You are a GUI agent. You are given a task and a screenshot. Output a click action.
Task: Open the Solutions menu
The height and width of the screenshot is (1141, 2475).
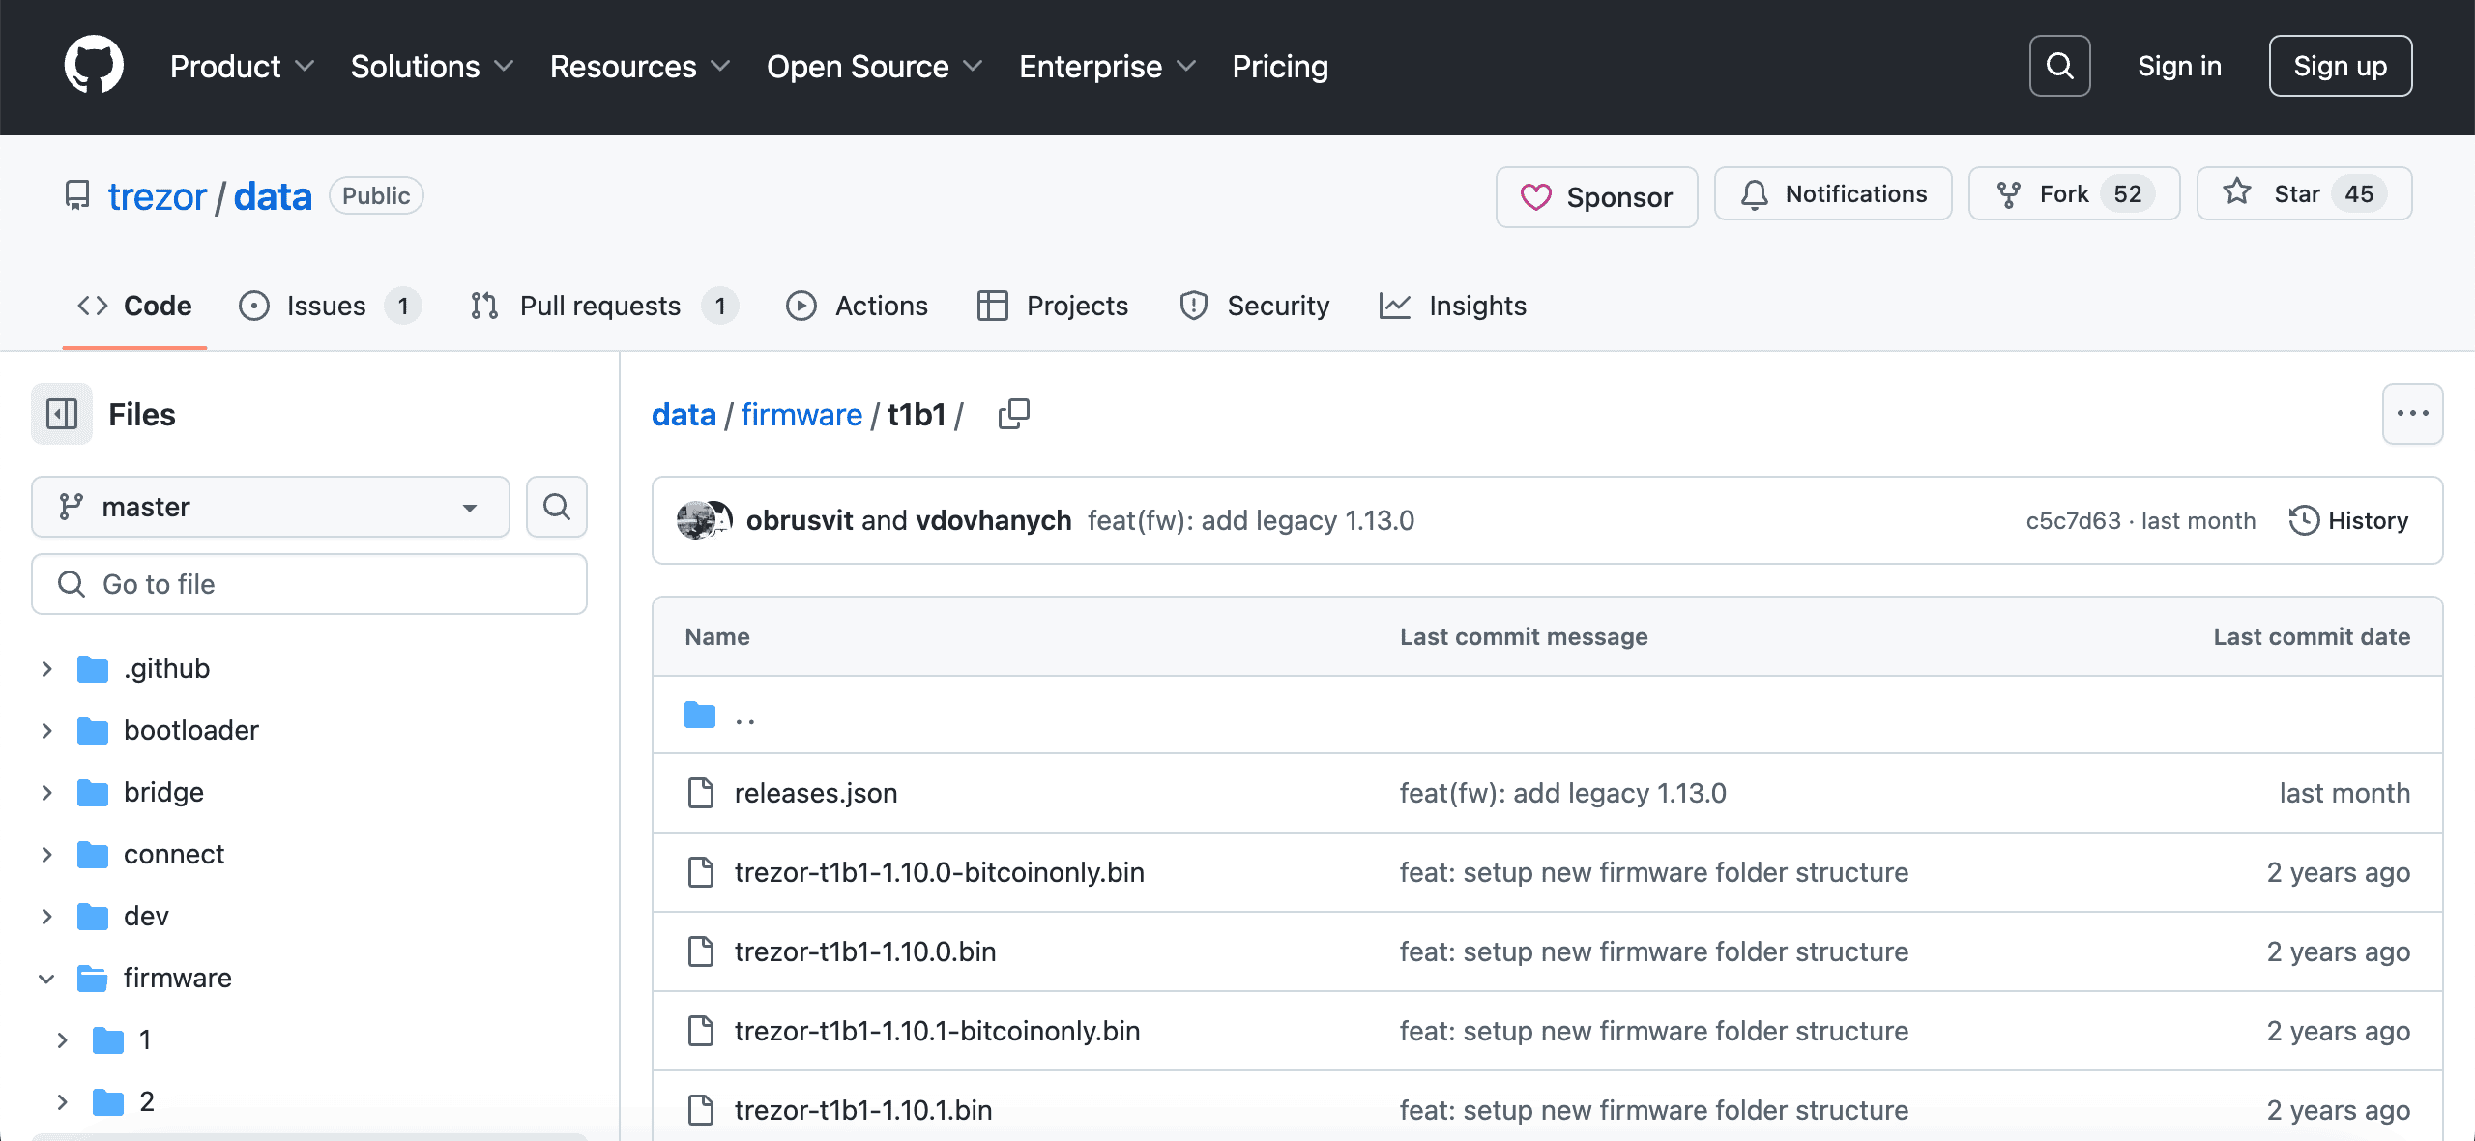coord(432,66)
